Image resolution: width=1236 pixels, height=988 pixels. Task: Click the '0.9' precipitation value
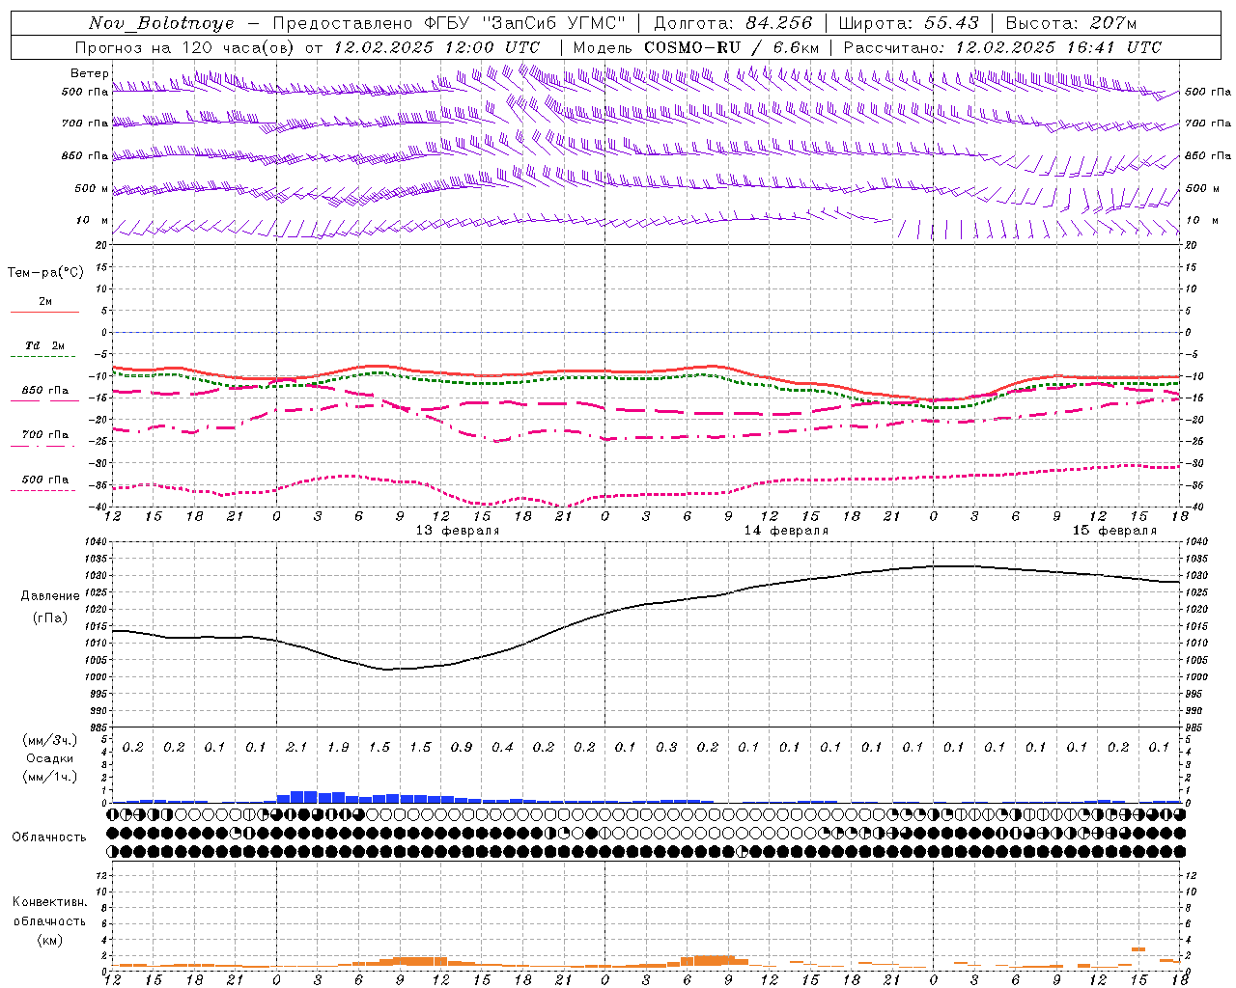click(462, 748)
